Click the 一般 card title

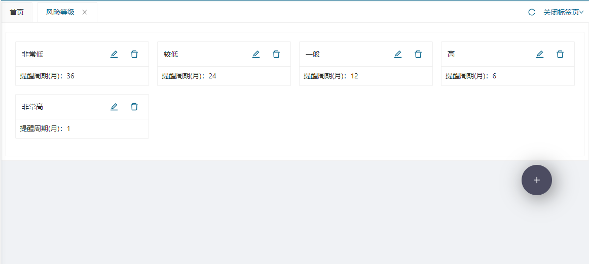click(x=313, y=54)
